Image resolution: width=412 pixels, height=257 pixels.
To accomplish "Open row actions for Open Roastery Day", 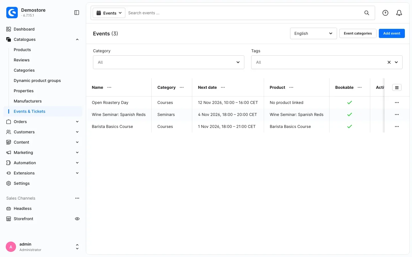I will (397, 103).
